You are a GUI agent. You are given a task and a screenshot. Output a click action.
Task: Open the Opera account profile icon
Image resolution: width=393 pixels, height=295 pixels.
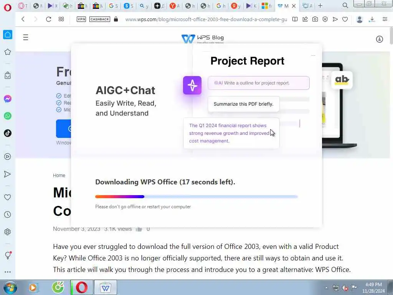click(359, 19)
